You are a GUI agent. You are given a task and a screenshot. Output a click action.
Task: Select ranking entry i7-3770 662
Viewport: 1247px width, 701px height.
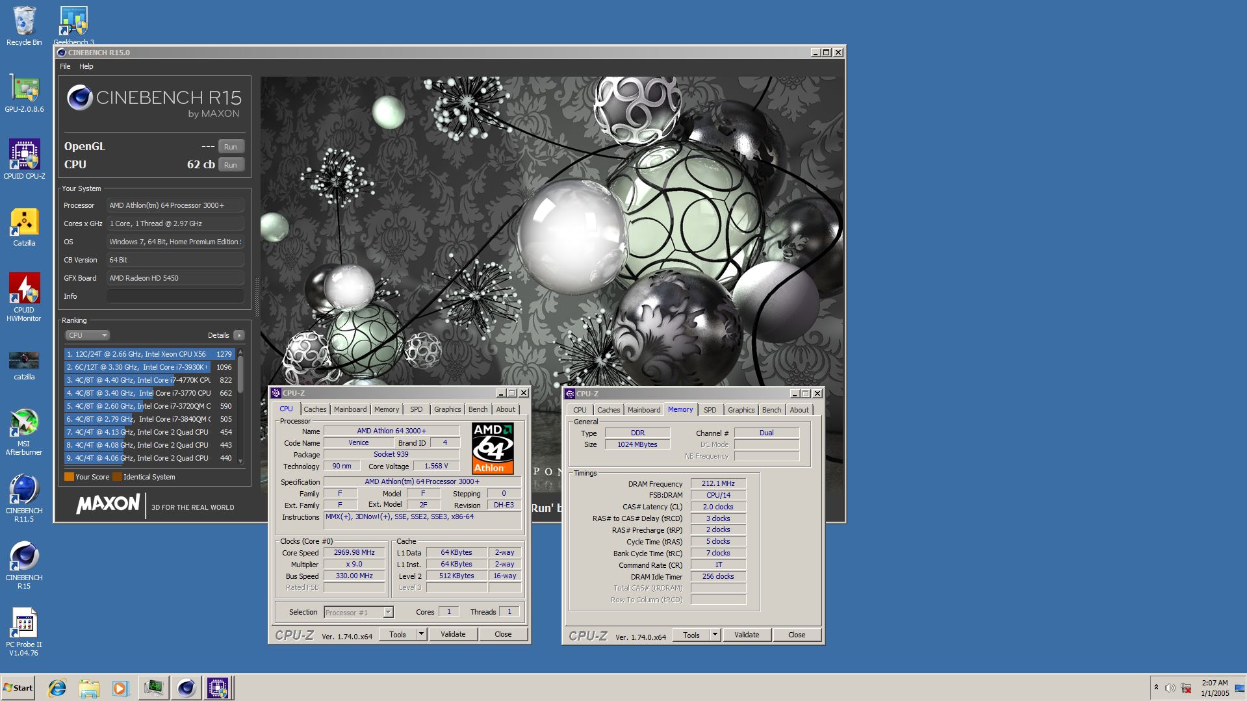pos(149,393)
